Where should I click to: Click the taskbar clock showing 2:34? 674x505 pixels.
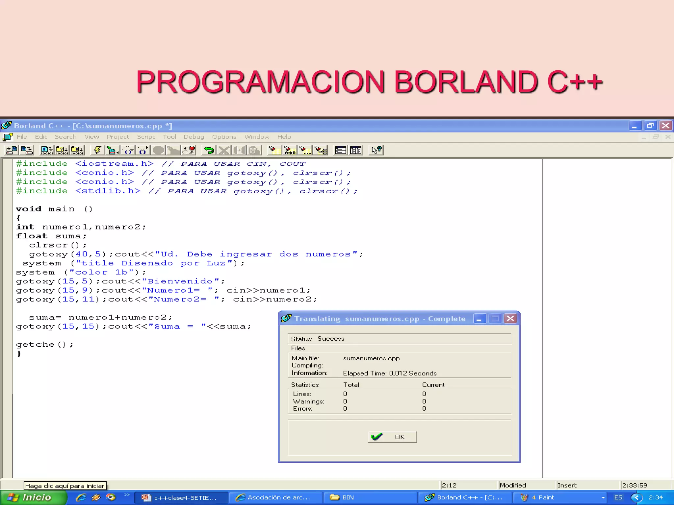click(656, 498)
